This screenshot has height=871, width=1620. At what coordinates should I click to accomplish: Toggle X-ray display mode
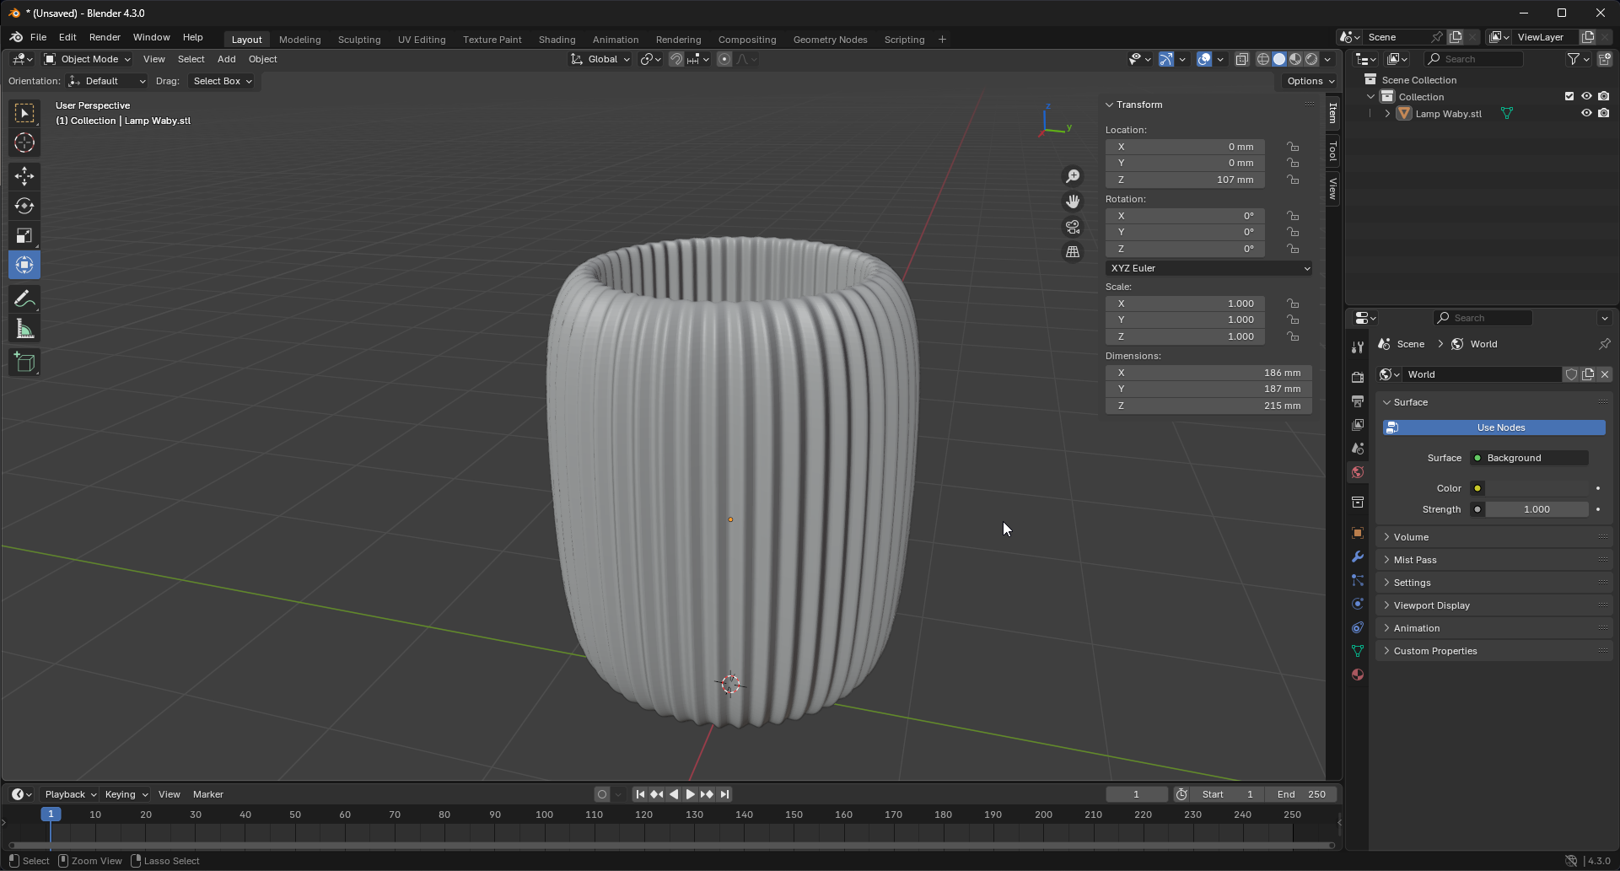coord(1242,59)
